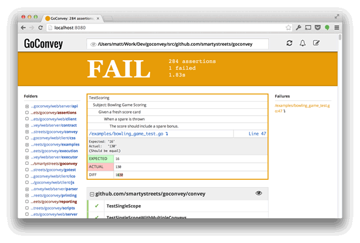Bookmark this page with the star icon
Image resolution: width=360 pixels, height=243 pixels.
click(287, 28)
